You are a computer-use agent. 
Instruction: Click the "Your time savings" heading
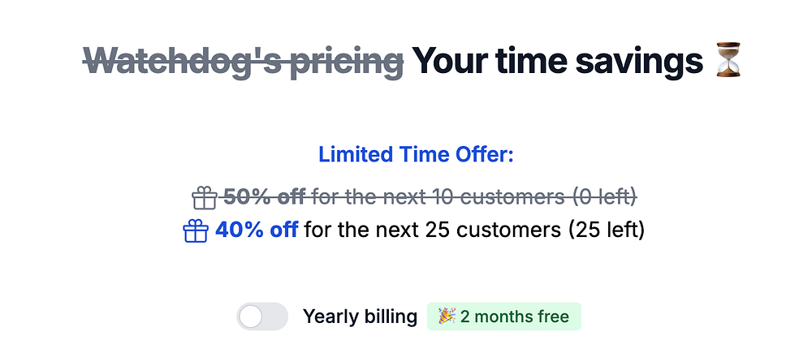point(557,62)
